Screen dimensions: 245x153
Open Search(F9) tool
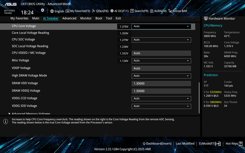132,11
